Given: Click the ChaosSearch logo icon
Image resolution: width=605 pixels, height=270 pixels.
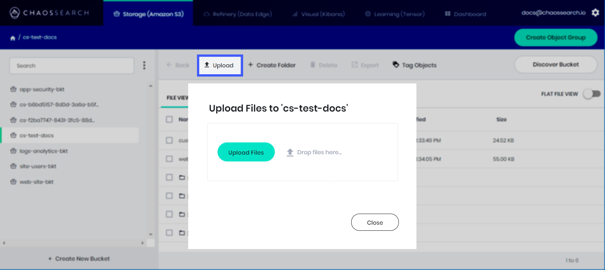Looking at the screenshot, I should point(15,13).
